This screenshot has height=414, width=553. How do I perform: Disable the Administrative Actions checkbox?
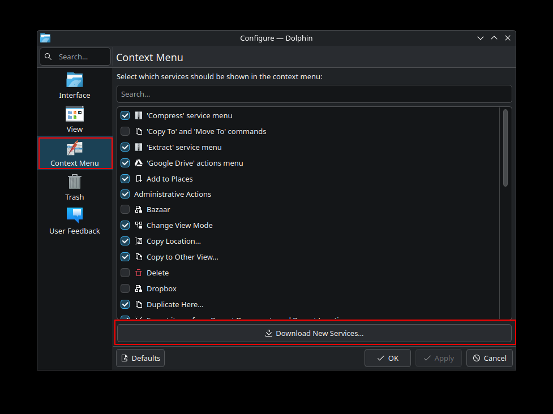[125, 194]
